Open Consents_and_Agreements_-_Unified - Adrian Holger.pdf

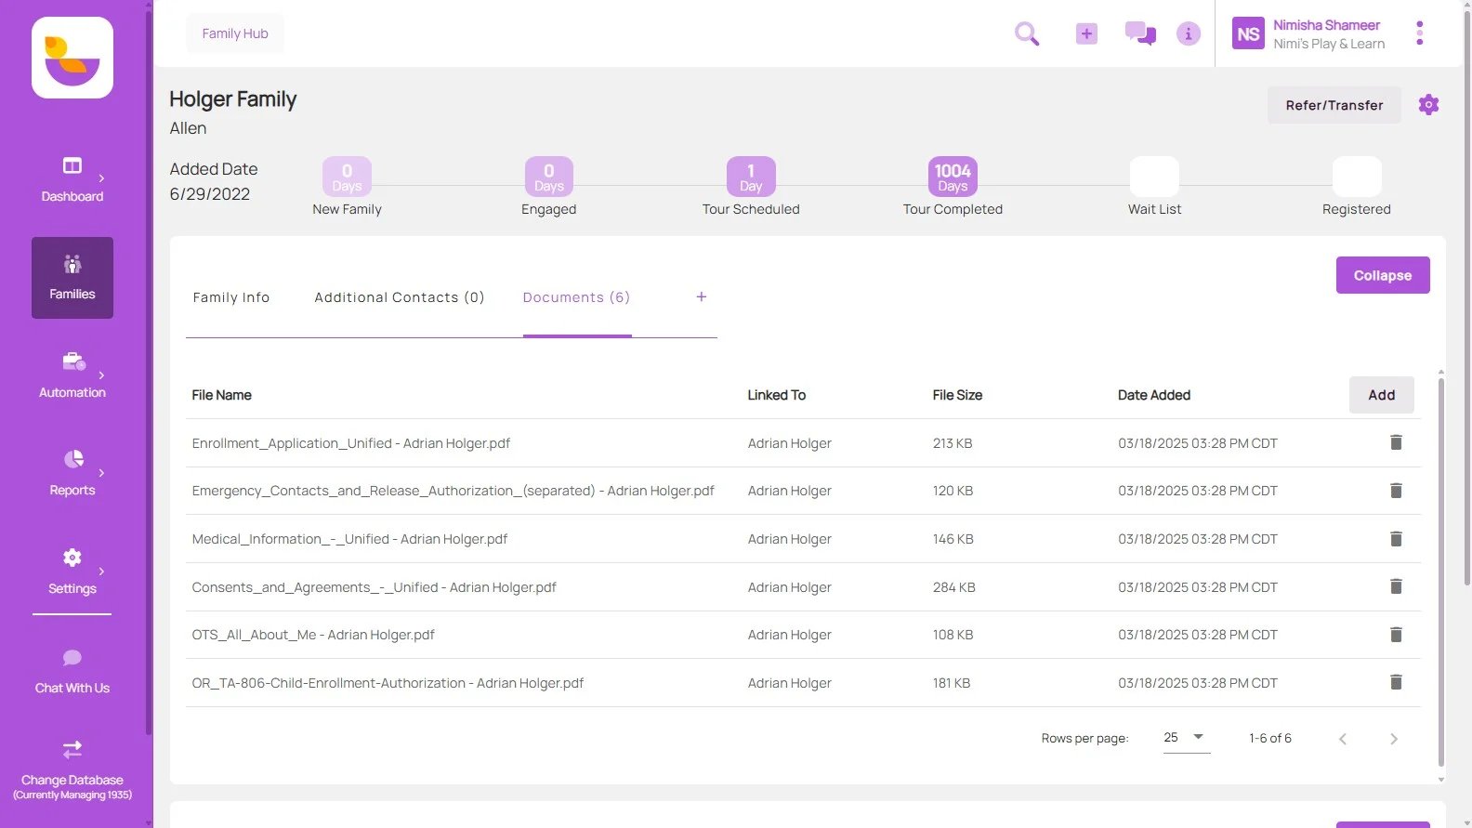(374, 587)
